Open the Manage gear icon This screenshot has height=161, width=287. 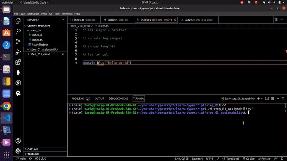click(x=18, y=151)
